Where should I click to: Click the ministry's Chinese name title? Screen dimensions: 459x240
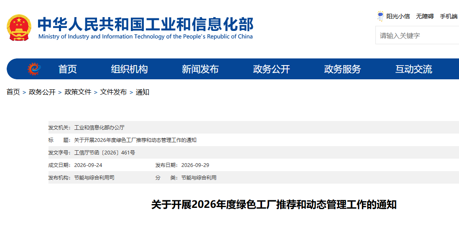(x=145, y=24)
